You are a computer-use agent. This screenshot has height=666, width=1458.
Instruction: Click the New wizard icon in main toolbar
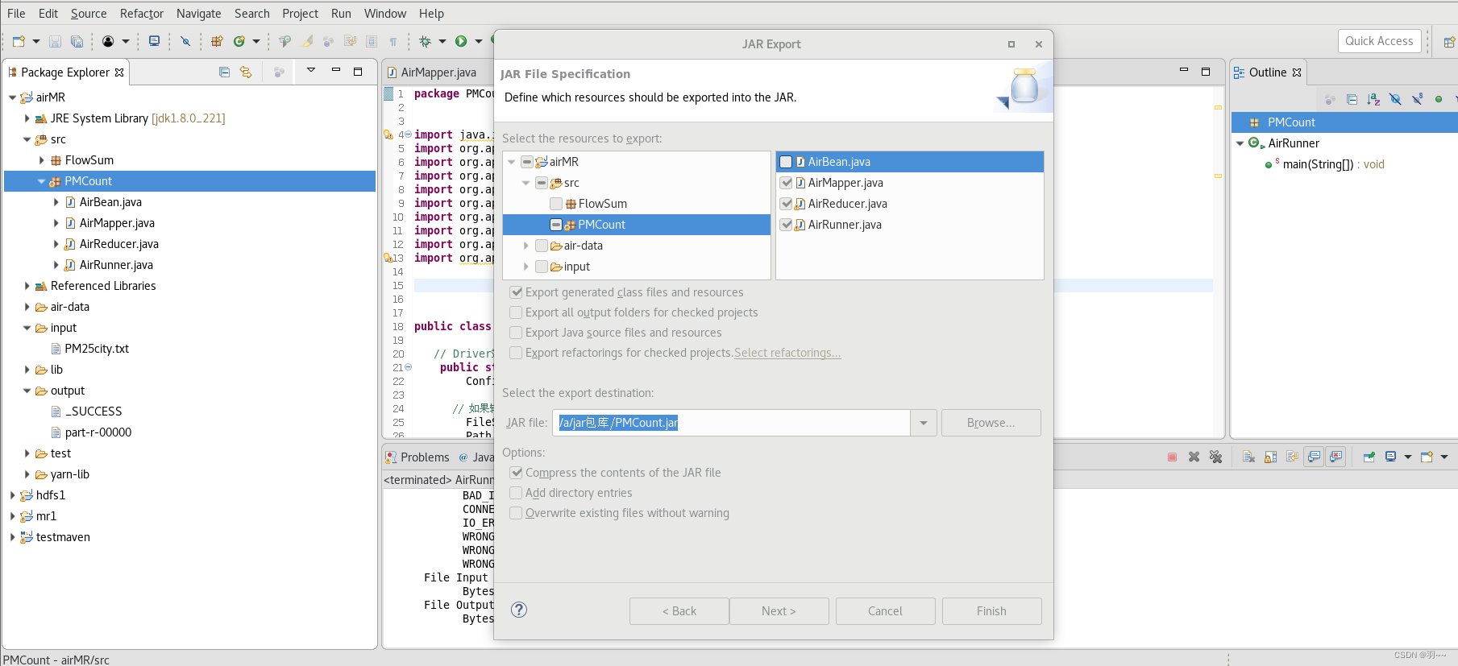tap(19, 41)
